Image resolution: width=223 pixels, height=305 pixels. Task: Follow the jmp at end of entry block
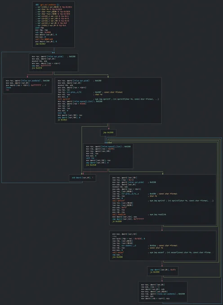(40, 44)
